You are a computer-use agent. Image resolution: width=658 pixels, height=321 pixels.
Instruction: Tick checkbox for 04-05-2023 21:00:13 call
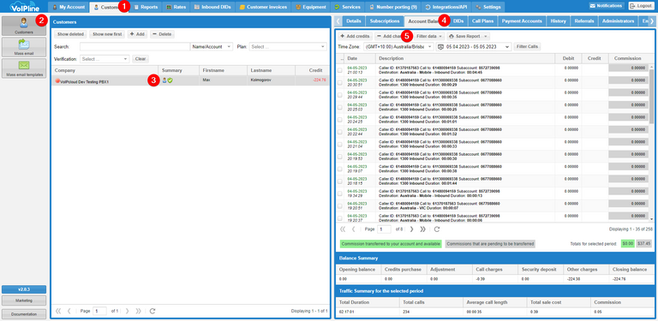[339, 70]
